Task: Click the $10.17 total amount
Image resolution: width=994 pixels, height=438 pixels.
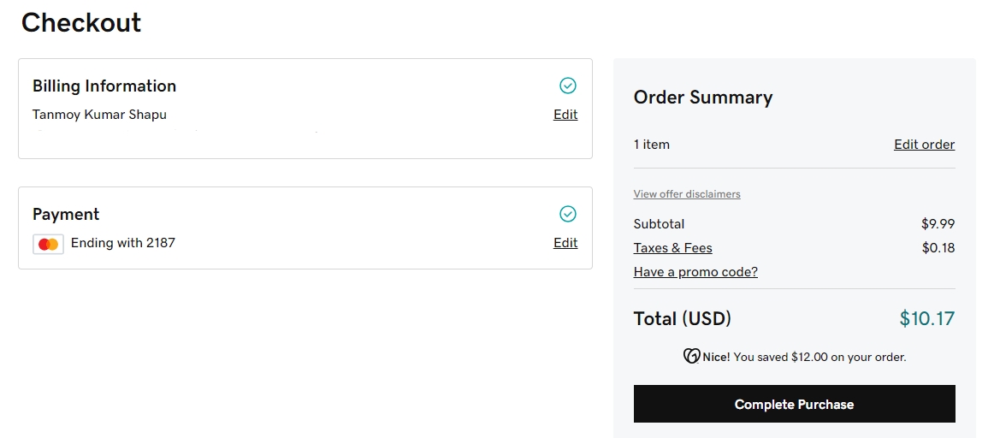Action: (926, 319)
